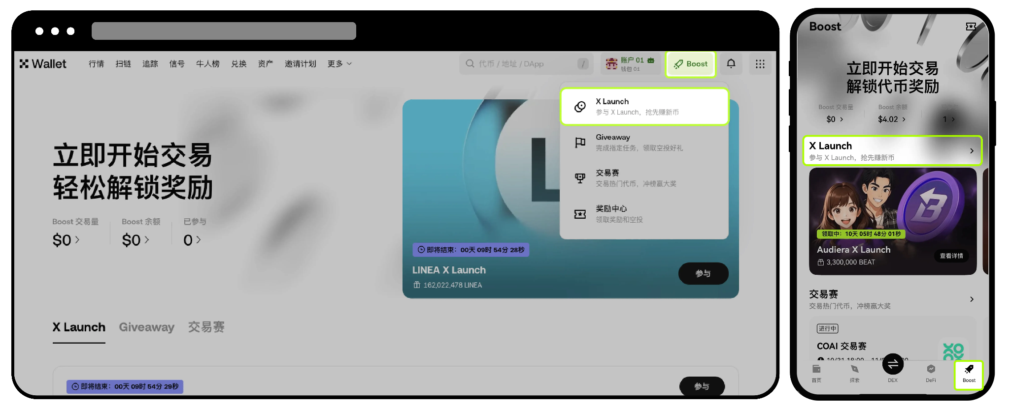
Task: Open the 账户 01 account selector
Action: pyautogui.click(x=631, y=64)
